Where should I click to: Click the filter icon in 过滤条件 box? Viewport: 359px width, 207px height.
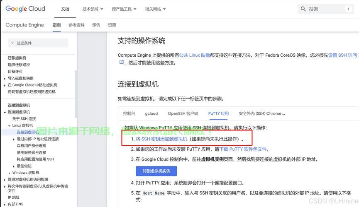[x=12, y=43]
